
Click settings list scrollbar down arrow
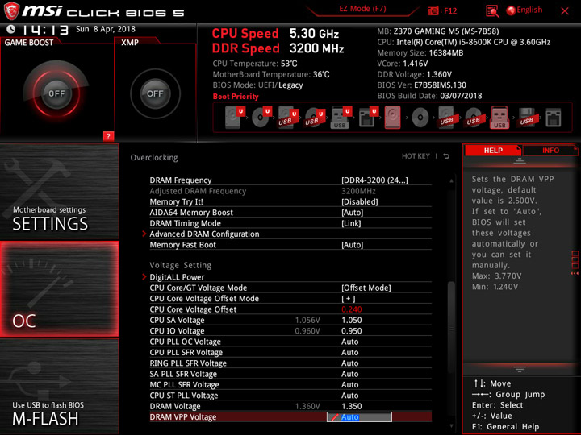pyautogui.click(x=451, y=426)
